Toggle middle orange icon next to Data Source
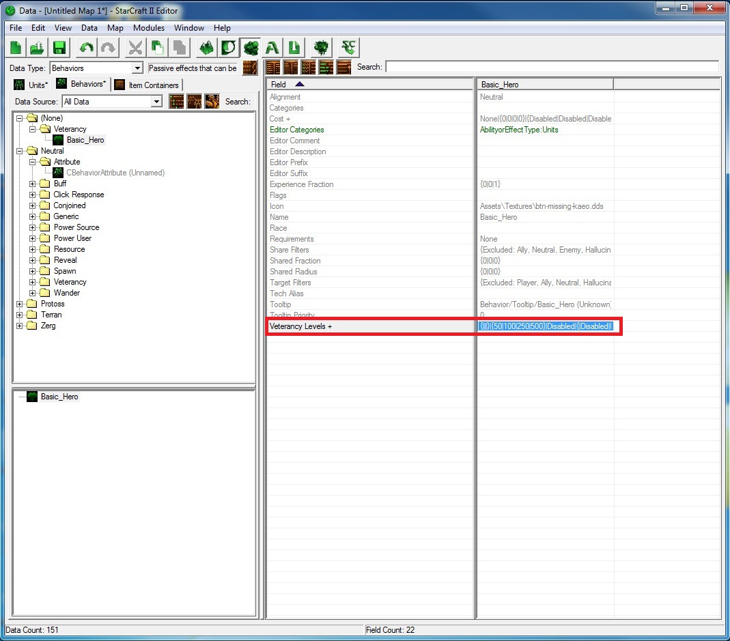 point(194,102)
